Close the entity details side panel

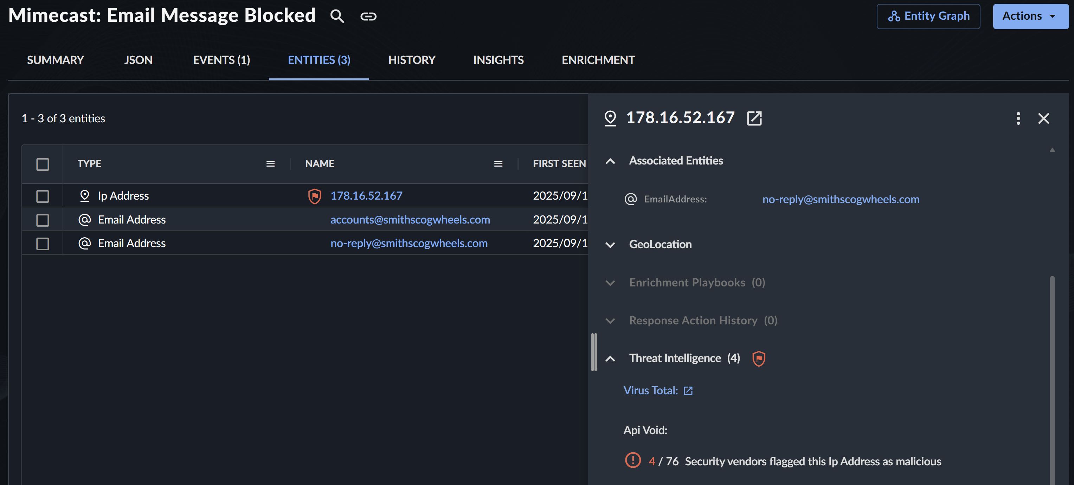pyautogui.click(x=1043, y=118)
